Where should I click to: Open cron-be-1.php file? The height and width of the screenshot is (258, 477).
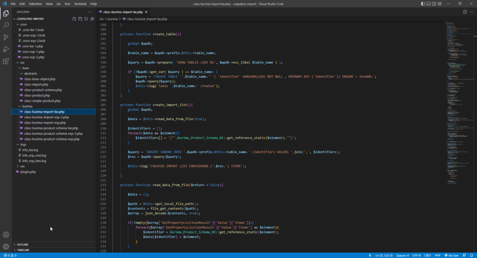[x=54, y=46]
